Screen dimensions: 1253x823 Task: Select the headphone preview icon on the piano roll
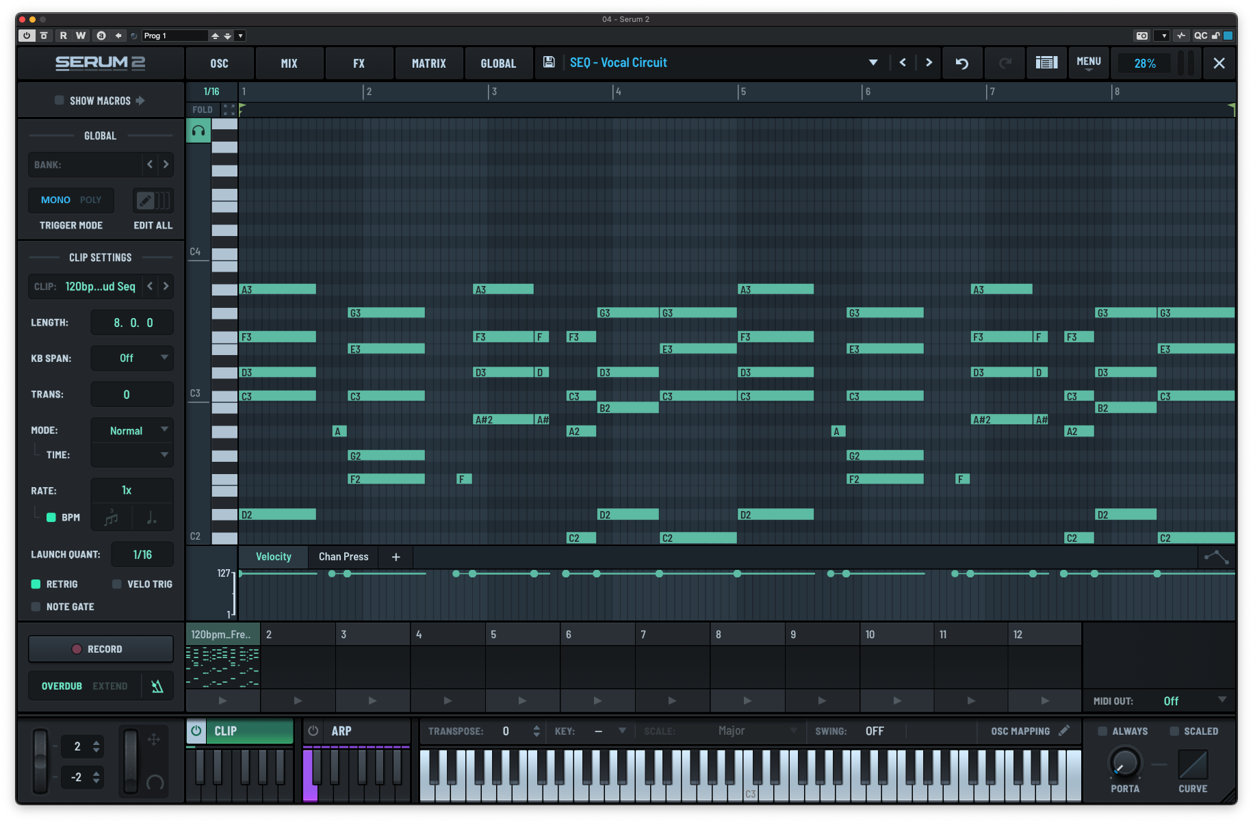click(198, 130)
